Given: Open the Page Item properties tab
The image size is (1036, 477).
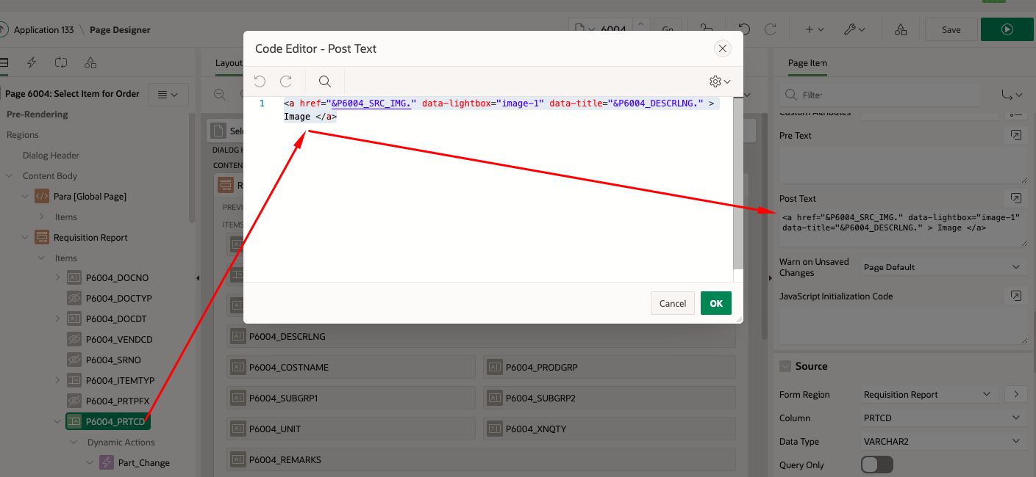Looking at the screenshot, I should pos(807,63).
